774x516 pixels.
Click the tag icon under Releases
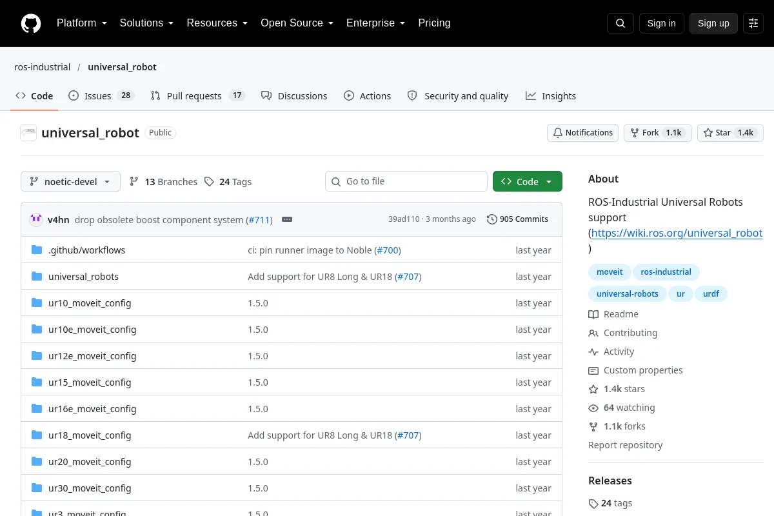[x=593, y=503]
